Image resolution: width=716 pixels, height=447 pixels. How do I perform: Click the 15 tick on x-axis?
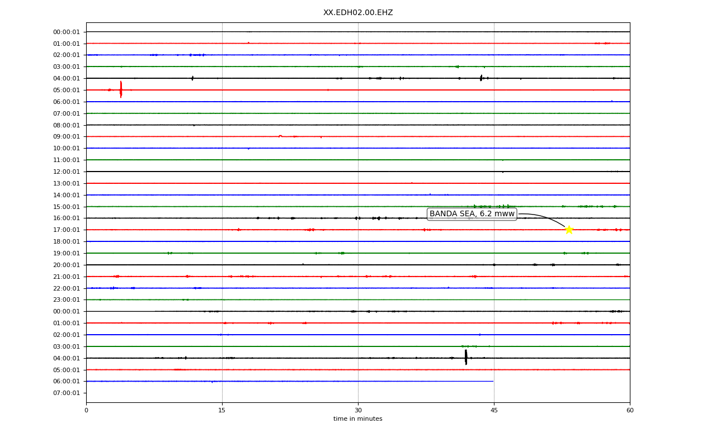point(222,411)
